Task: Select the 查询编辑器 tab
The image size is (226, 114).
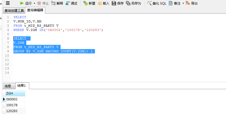Action: [35, 10]
